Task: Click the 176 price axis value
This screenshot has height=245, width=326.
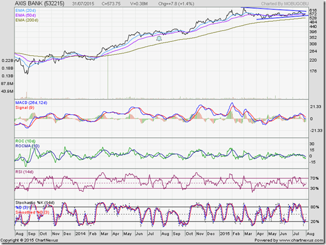Action: (313, 71)
